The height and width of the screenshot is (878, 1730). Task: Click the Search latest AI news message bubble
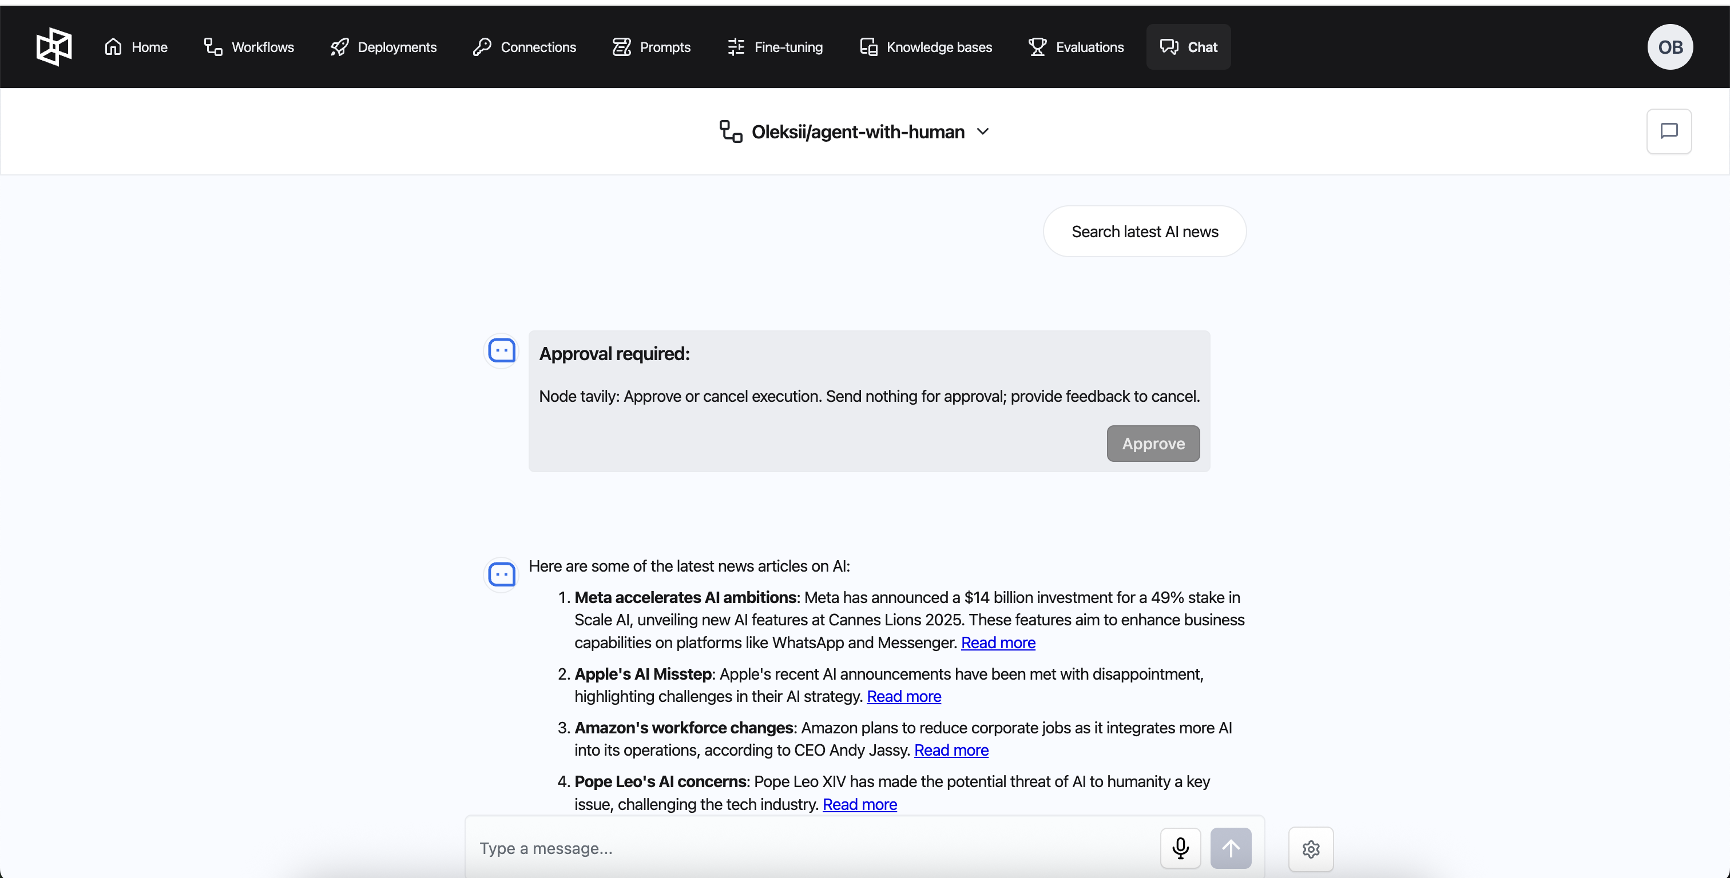tap(1144, 232)
